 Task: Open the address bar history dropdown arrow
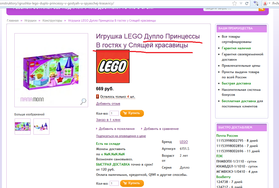coord(241,3)
